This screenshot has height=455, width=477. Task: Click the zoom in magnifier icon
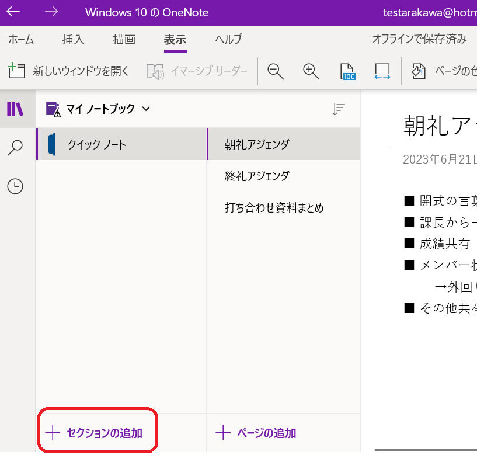[x=311, y=71]
